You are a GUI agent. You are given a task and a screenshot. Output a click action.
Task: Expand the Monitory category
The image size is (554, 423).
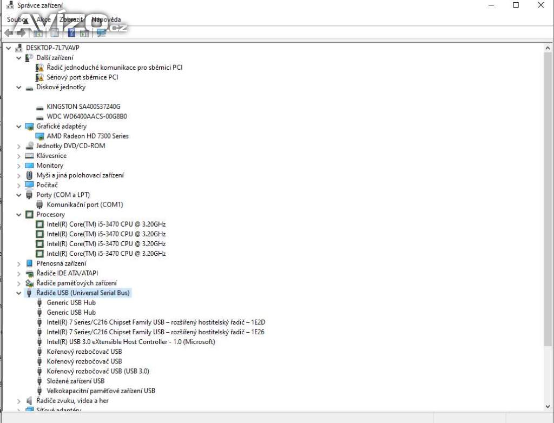[19, 166]
